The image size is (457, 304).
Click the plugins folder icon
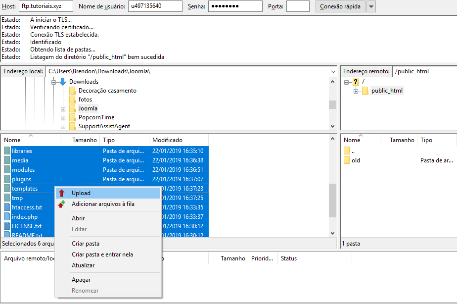point(7,179)
